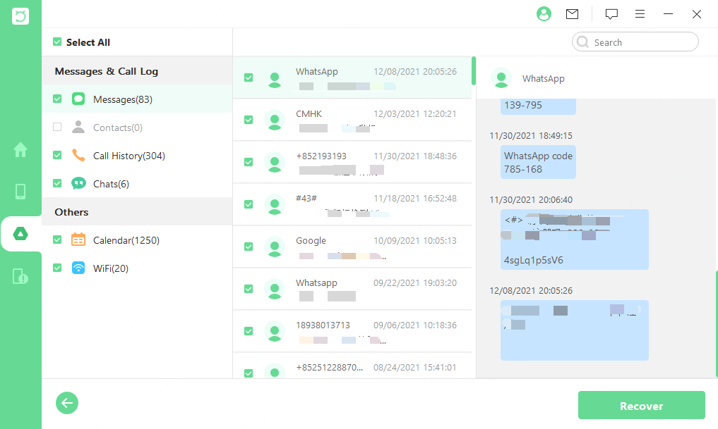Open the Chats(6) category
Screen dimensions: 718x429
point(111,184)
